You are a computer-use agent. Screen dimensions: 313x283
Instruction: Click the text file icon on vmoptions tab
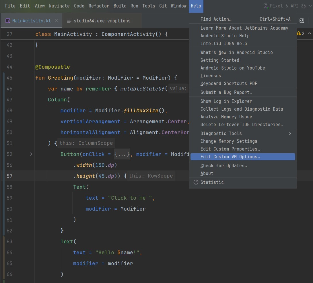[x=69, y=21]
